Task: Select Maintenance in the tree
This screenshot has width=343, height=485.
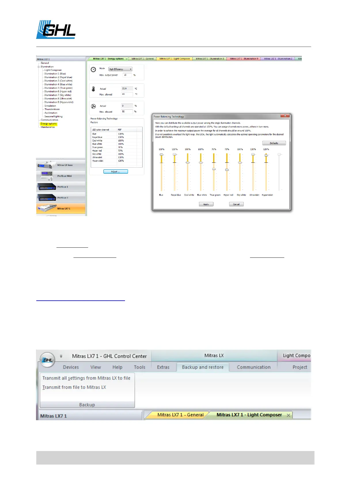Action: 48,127
